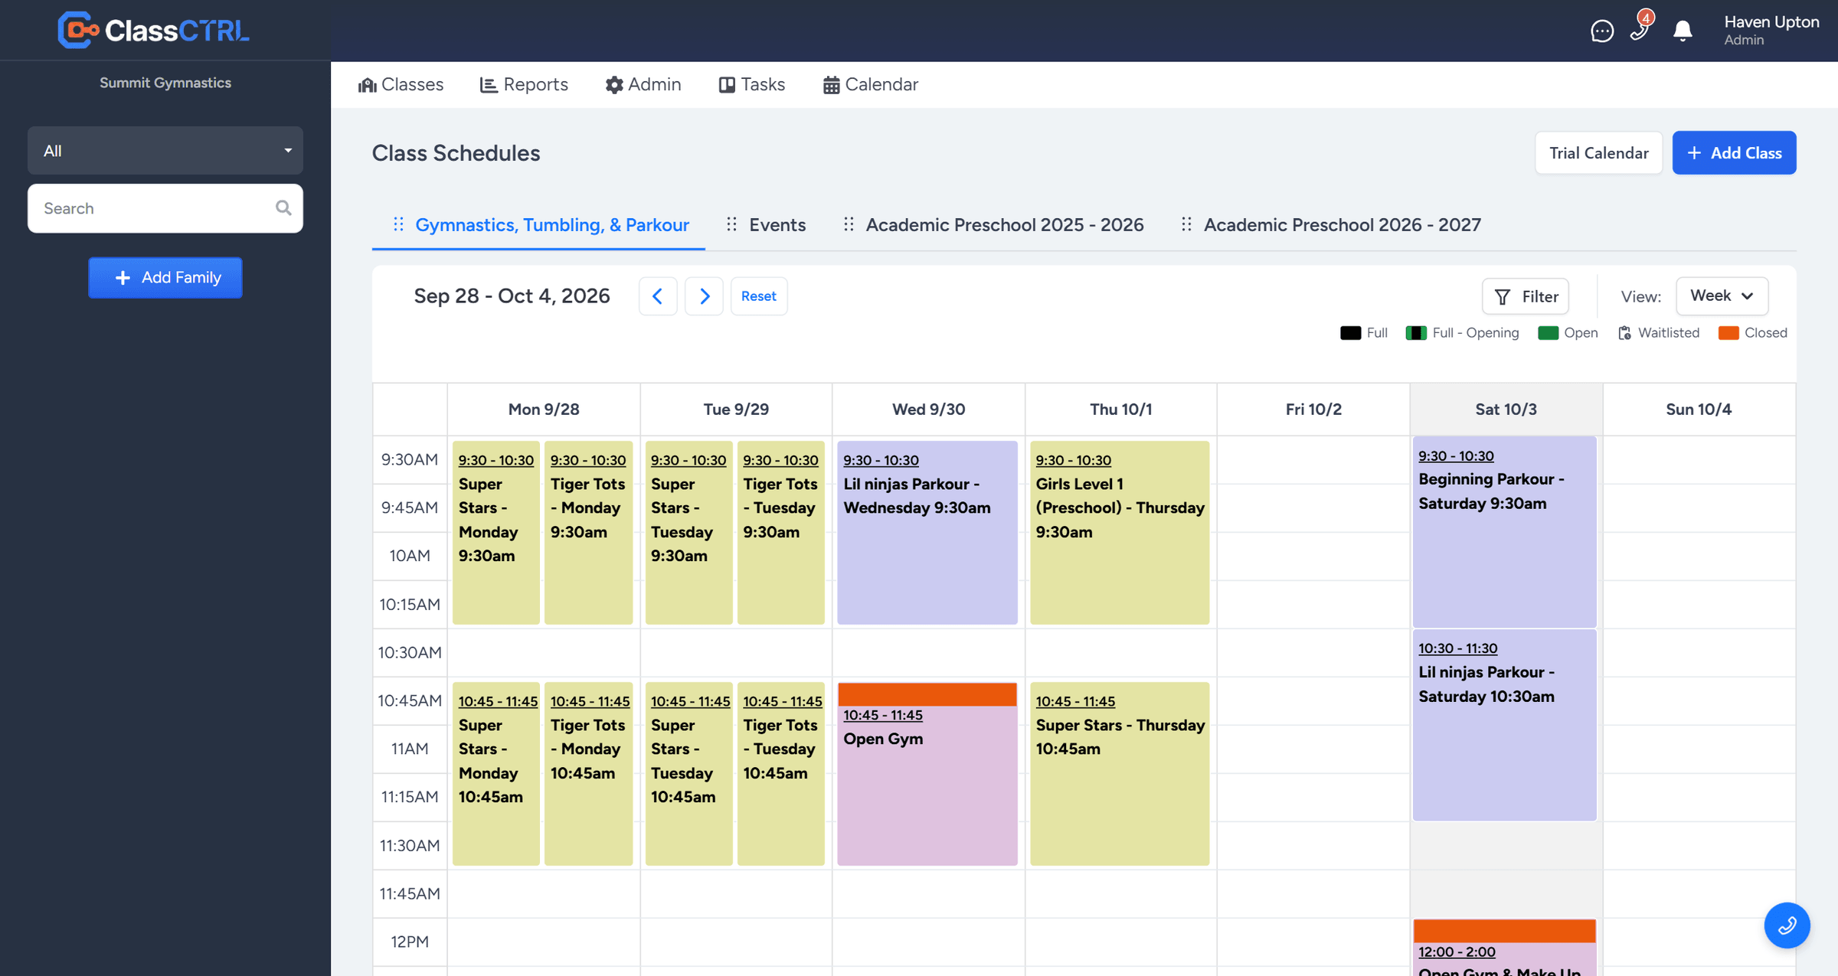Click the Waitlisted legend icon

[1624, 333]
